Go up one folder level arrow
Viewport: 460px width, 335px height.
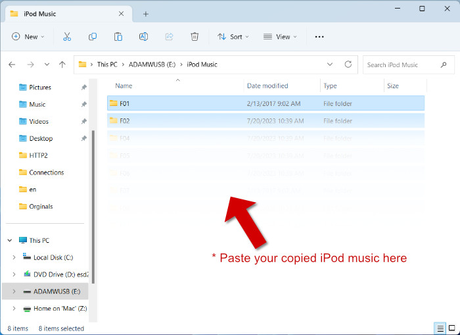coord(62,64)
